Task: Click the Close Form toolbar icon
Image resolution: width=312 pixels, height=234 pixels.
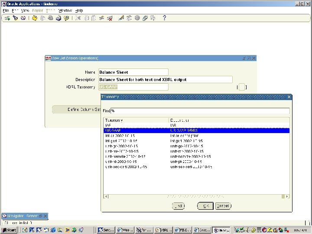Action: tap(66, 18)
